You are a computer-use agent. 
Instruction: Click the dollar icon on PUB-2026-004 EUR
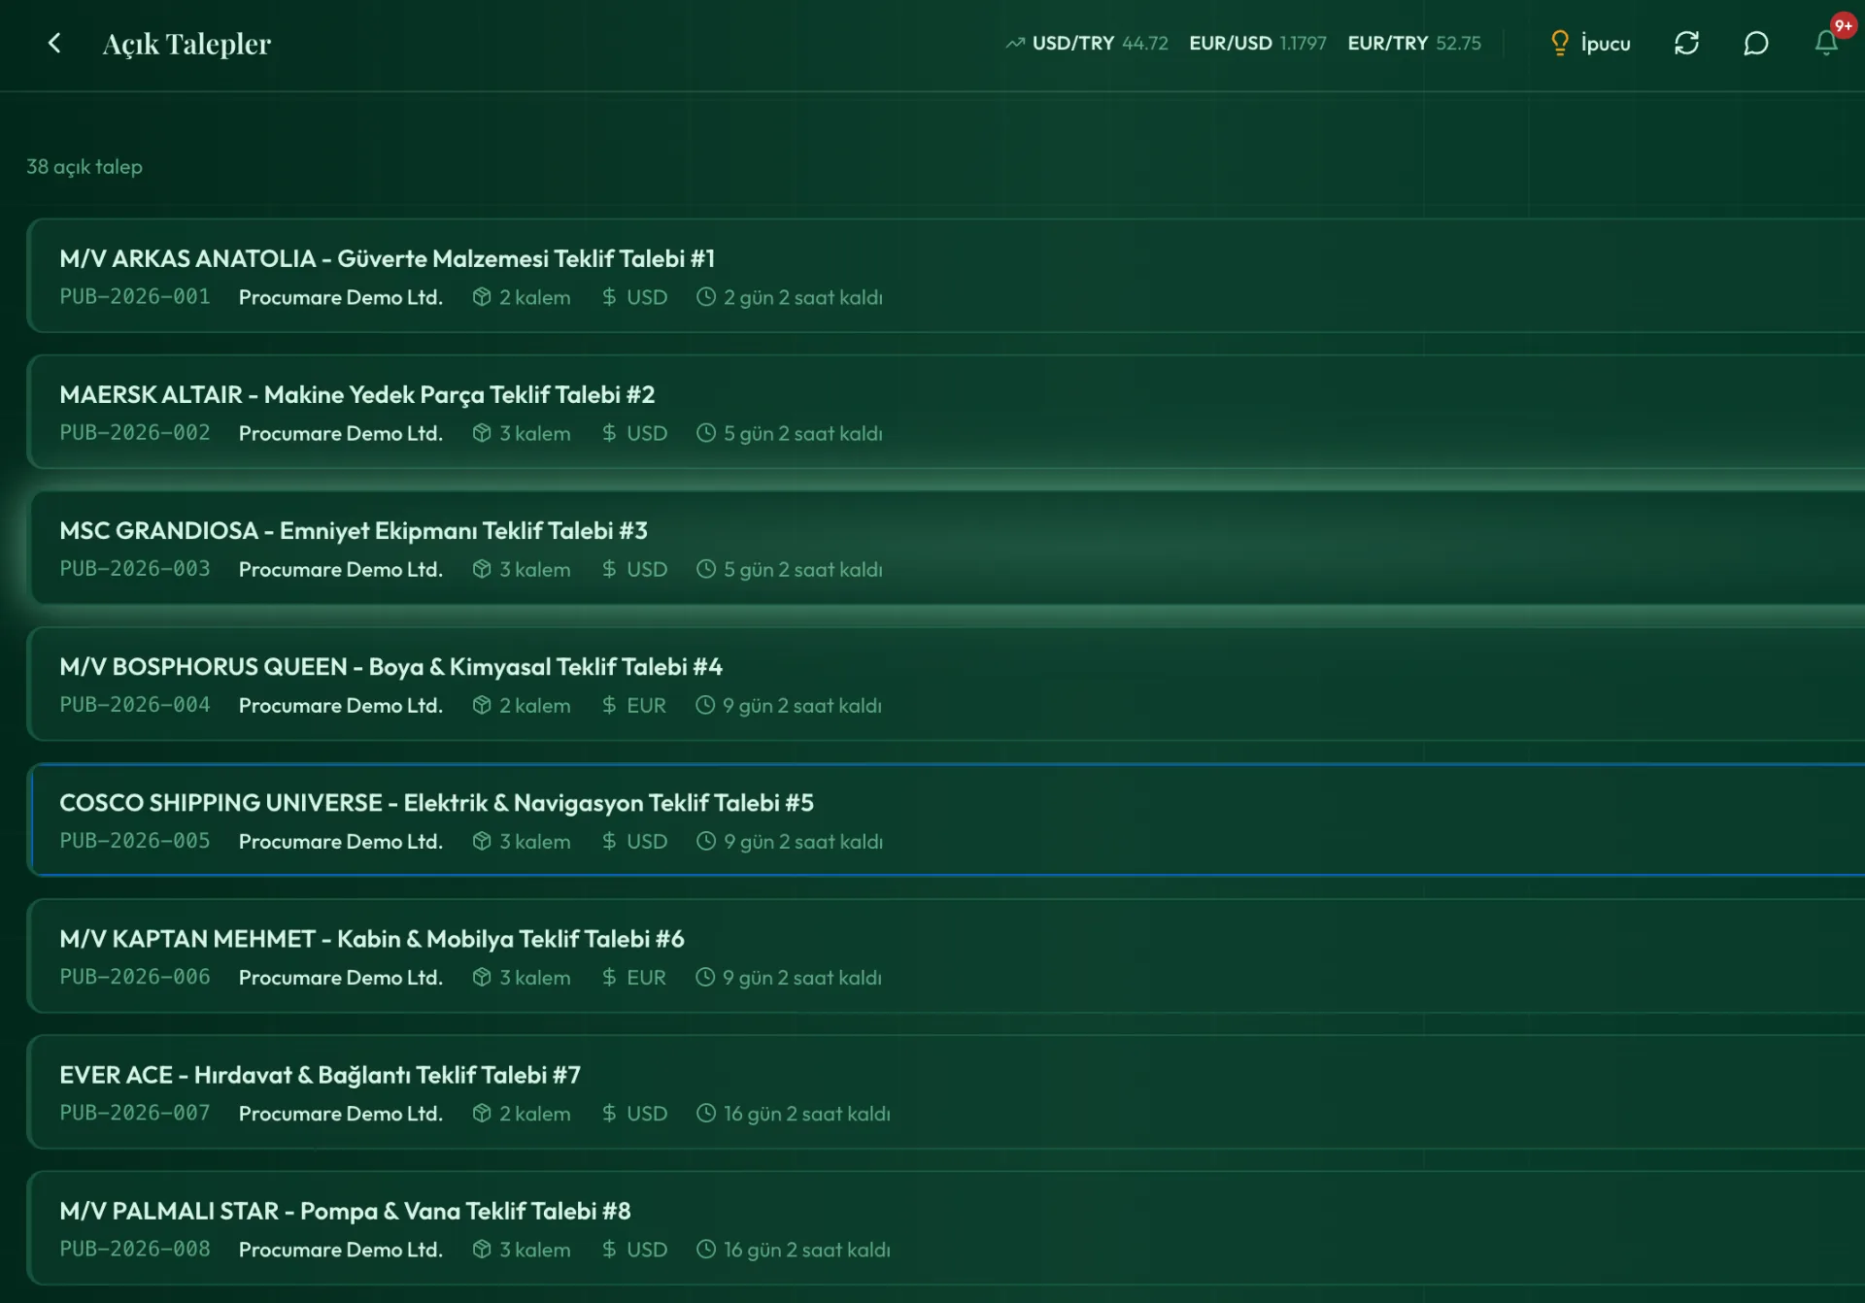click(609, 705)
